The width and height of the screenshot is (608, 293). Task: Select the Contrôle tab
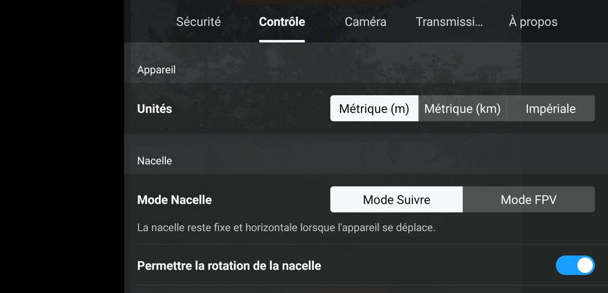[282, 22]
